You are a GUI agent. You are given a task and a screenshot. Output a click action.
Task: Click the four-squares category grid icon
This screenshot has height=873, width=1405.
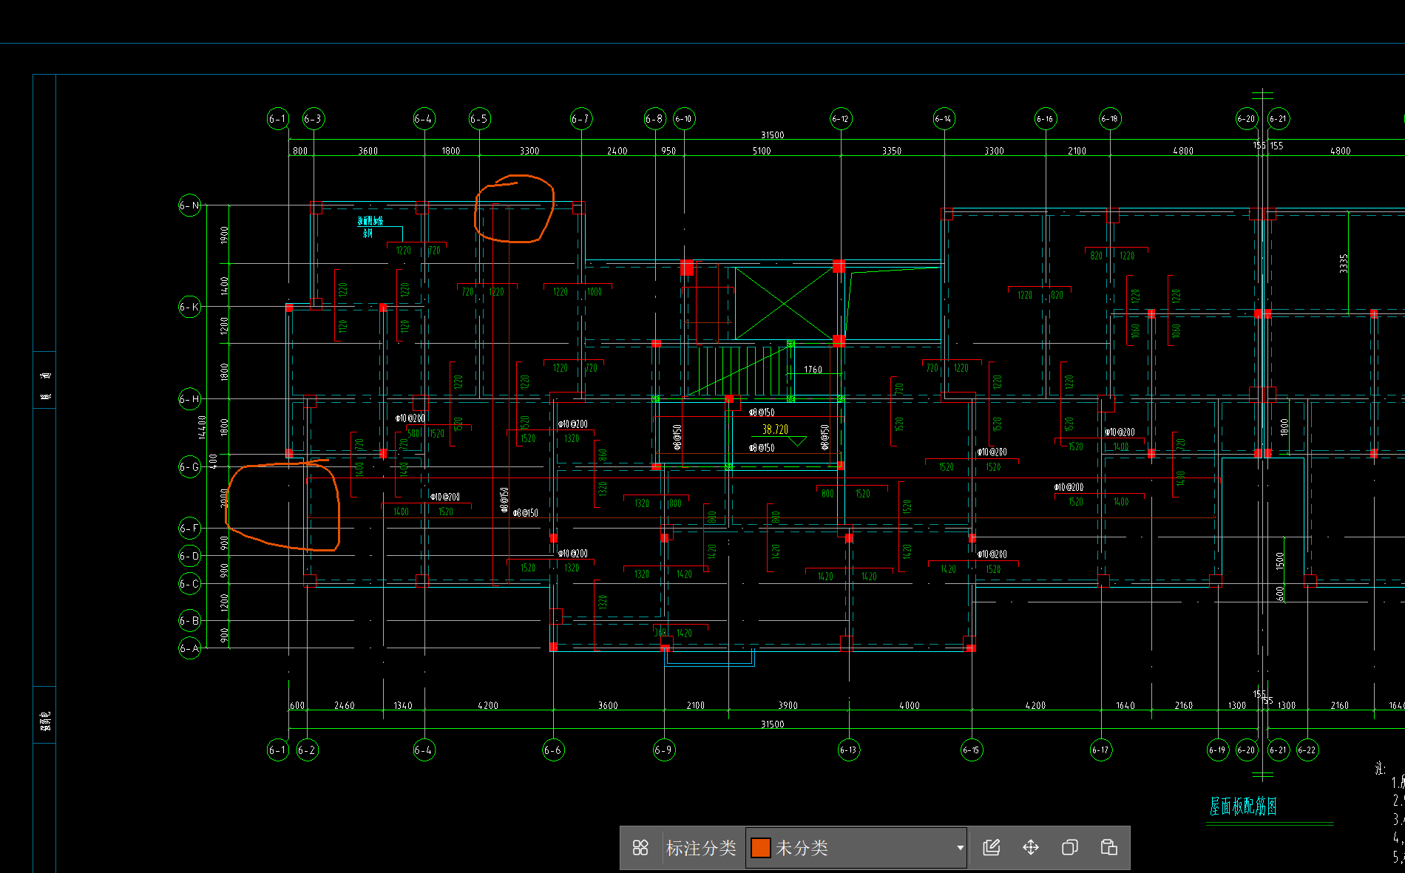click(x=640, y=847)
